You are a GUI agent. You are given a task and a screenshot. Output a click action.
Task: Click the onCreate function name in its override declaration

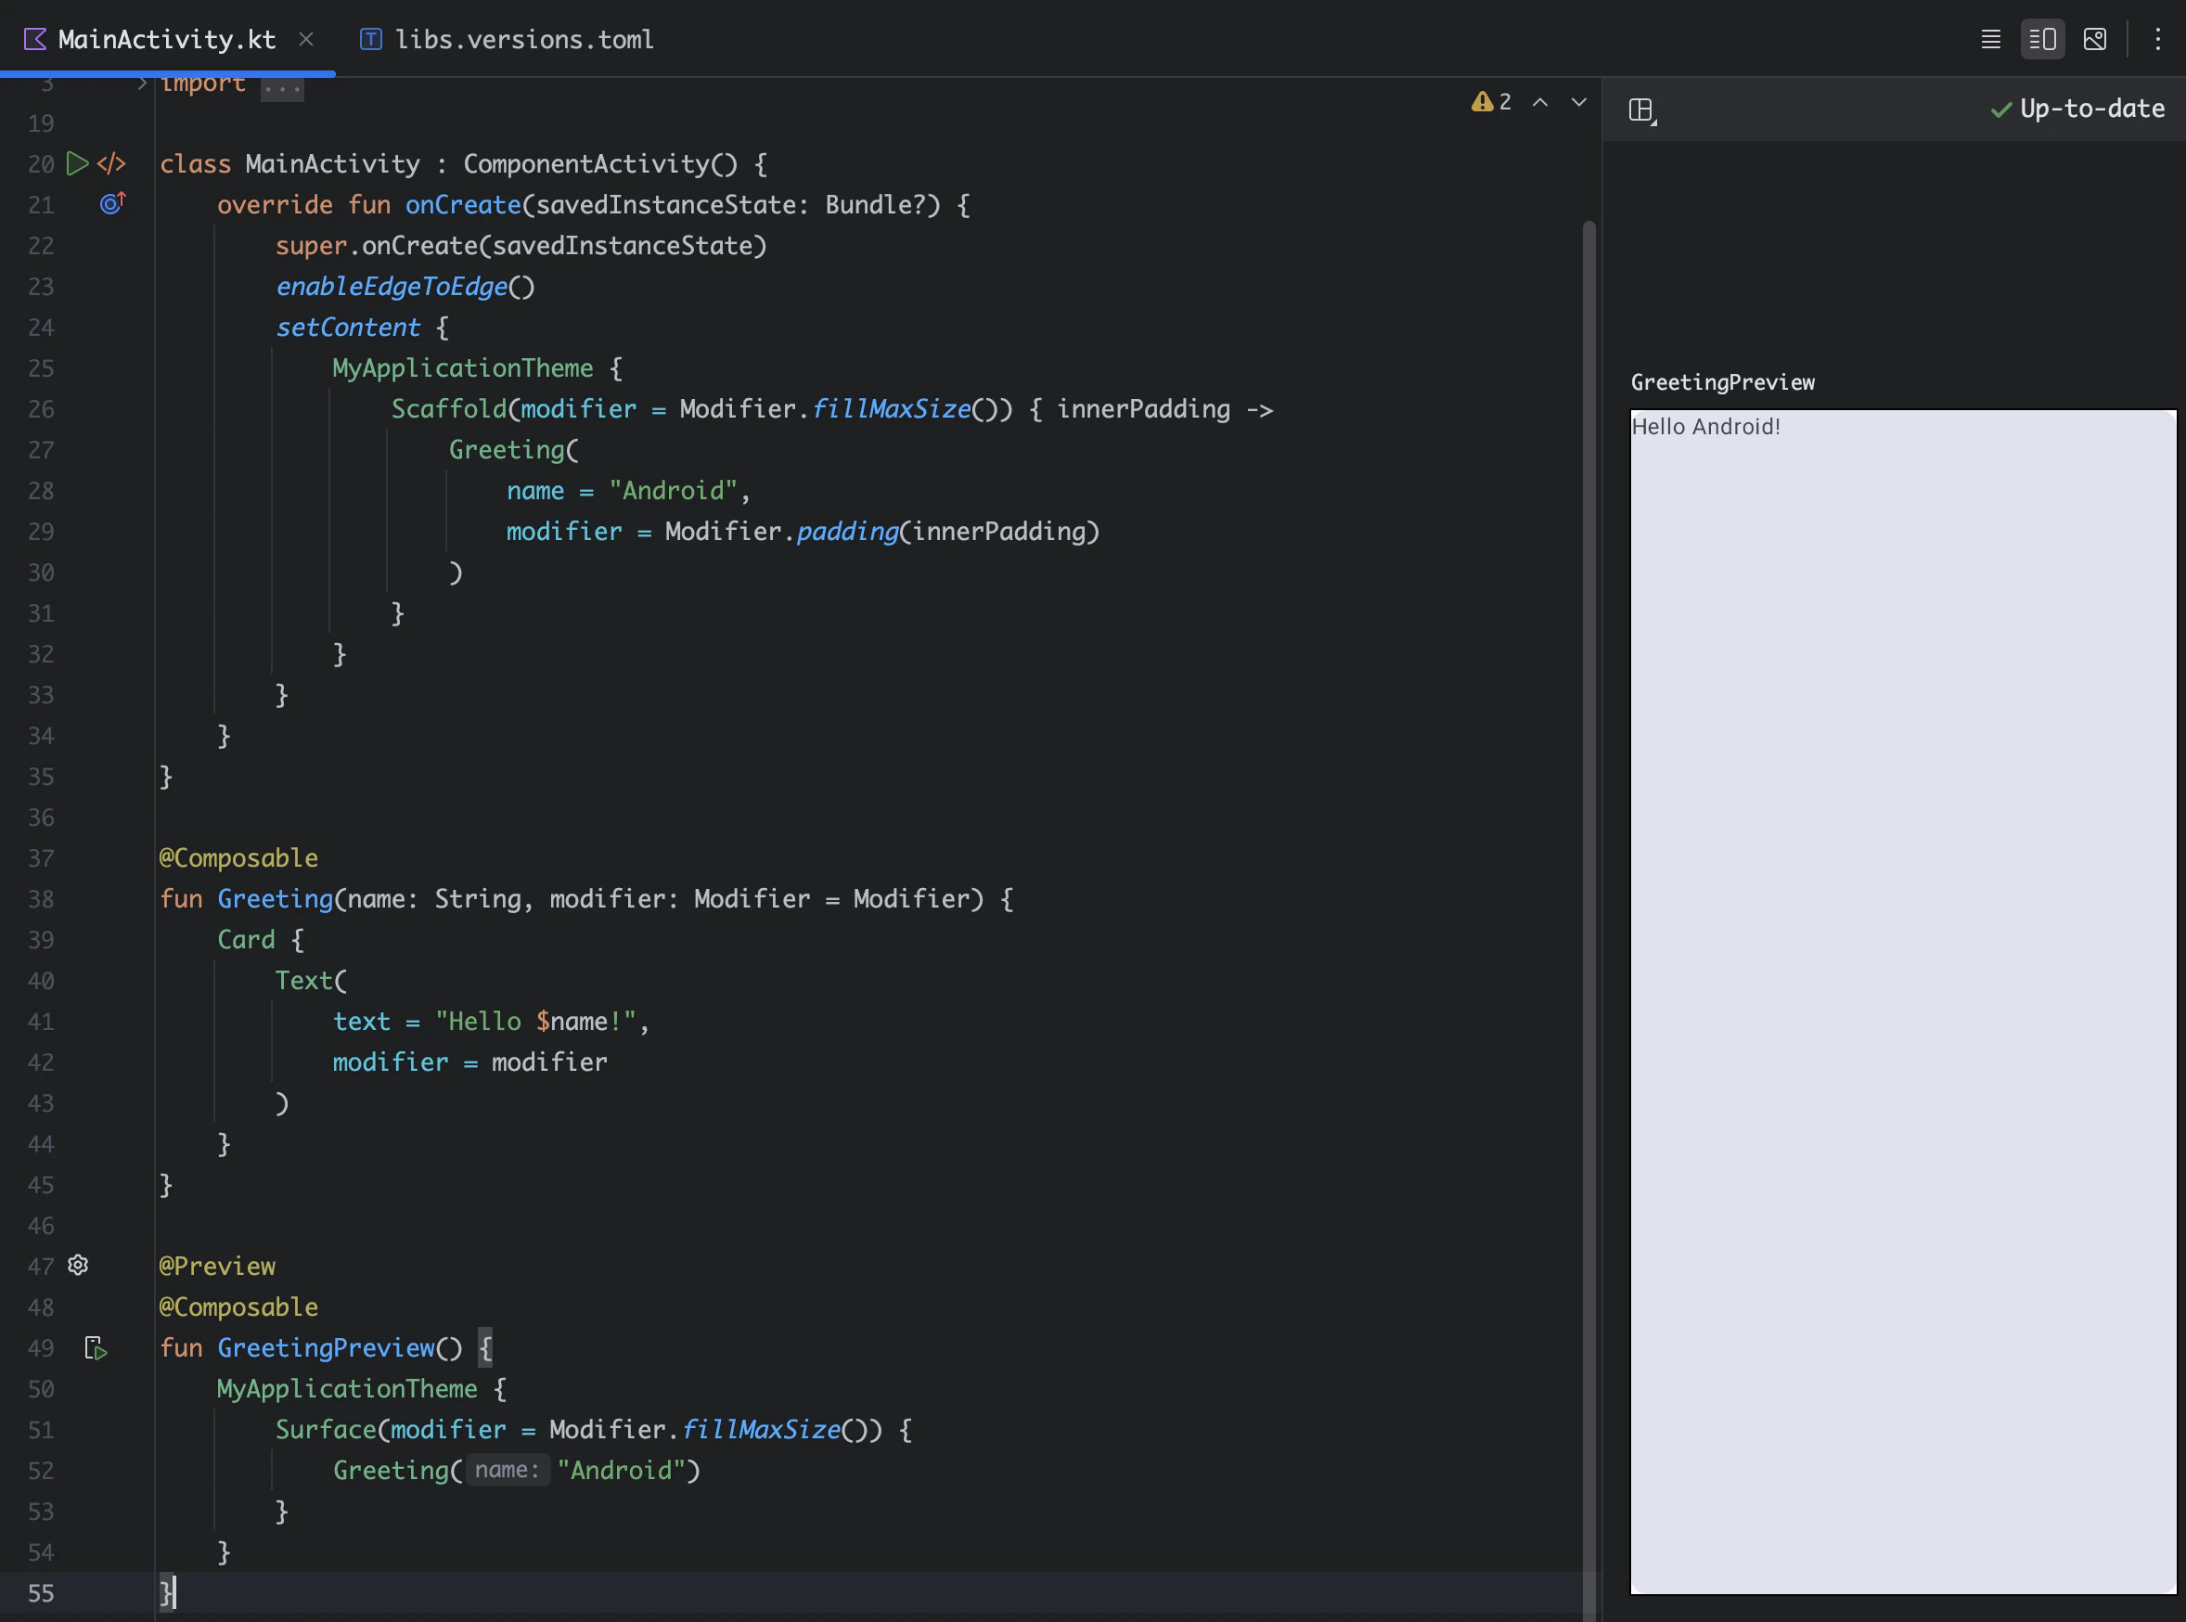click(463, 204)
